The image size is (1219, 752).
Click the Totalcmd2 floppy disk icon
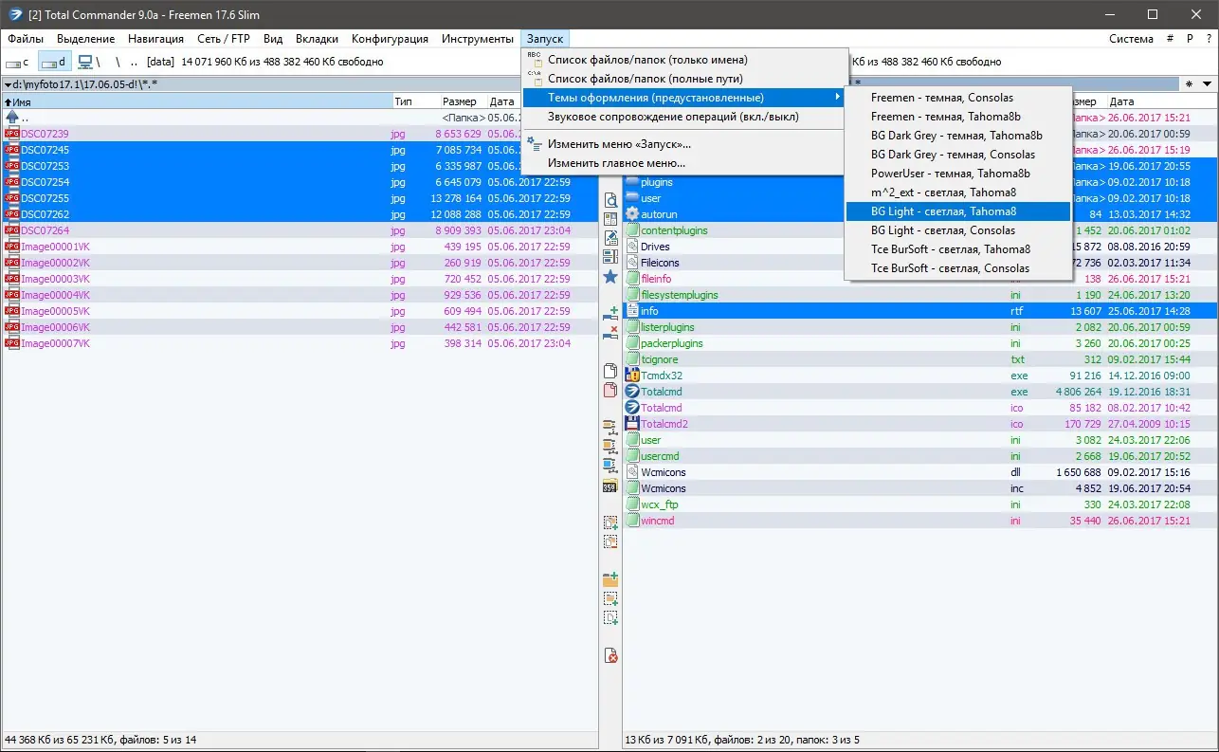point(633,424)
